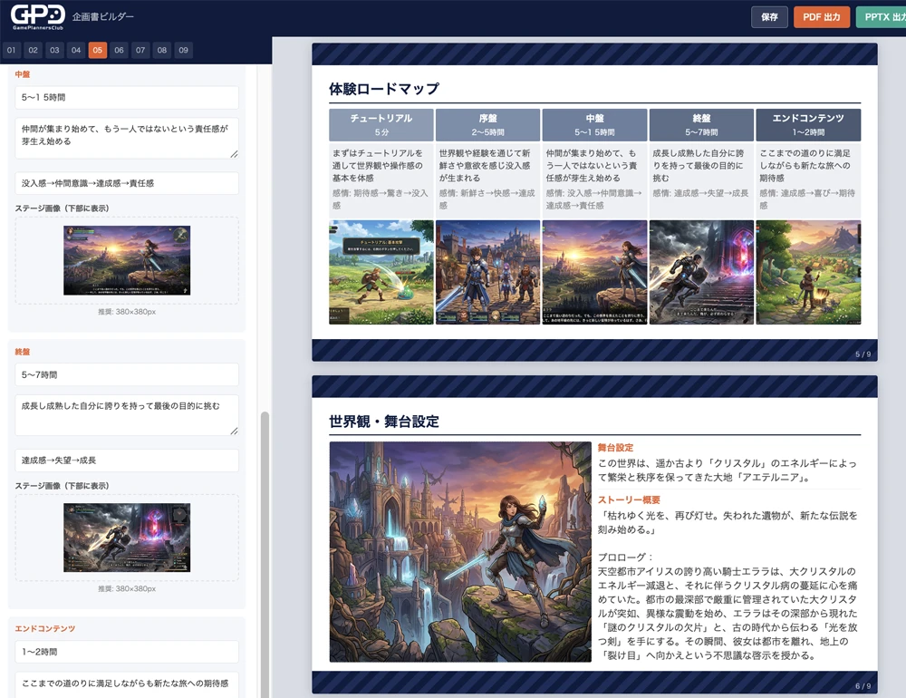Click the エンドコンテンツ expectation text area
This screenshot has height=698, width=906.
tap(127, 684)
